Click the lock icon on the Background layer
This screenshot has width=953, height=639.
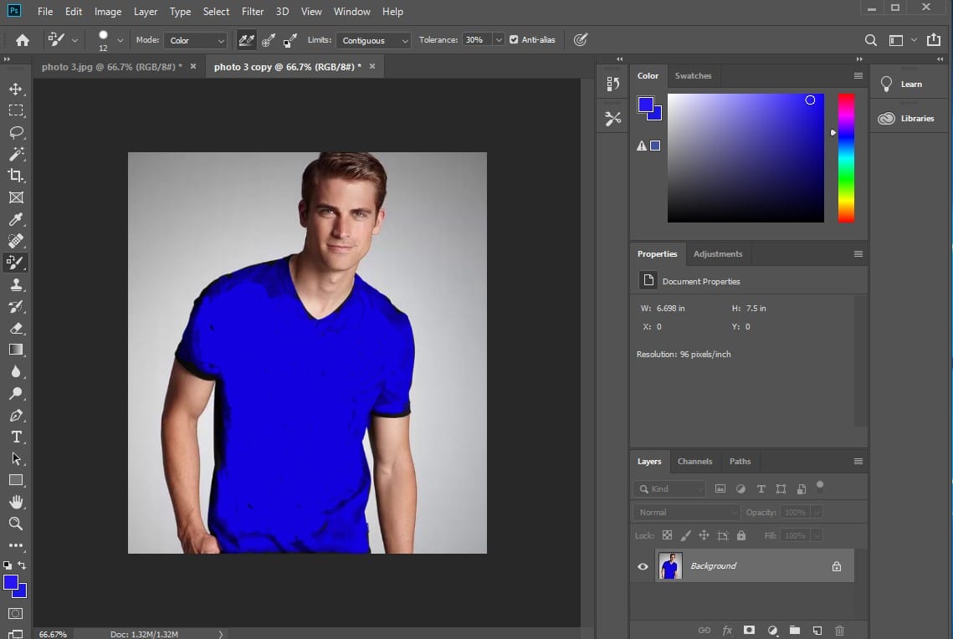[x=835, y=566]
